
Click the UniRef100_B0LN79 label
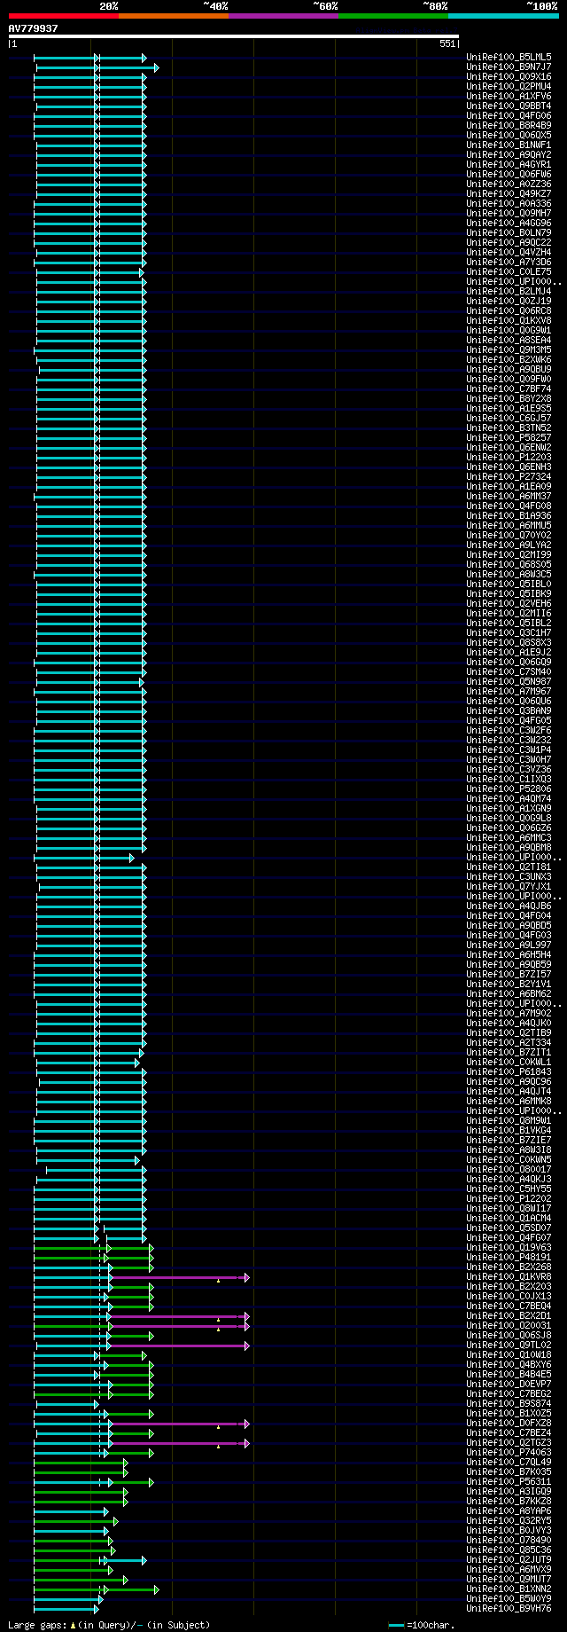pos(509,232)
